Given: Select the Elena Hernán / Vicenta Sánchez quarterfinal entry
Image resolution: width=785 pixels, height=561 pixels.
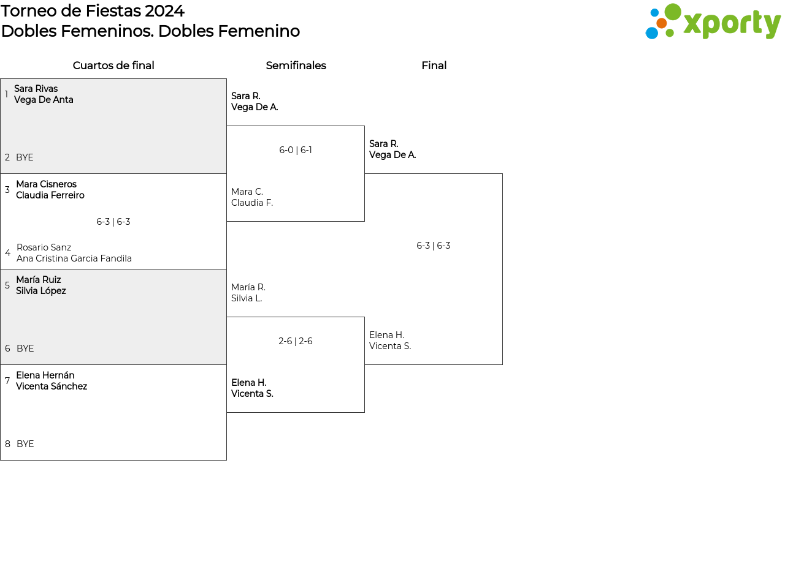Looking at the screenshot, I should point(52,381).
